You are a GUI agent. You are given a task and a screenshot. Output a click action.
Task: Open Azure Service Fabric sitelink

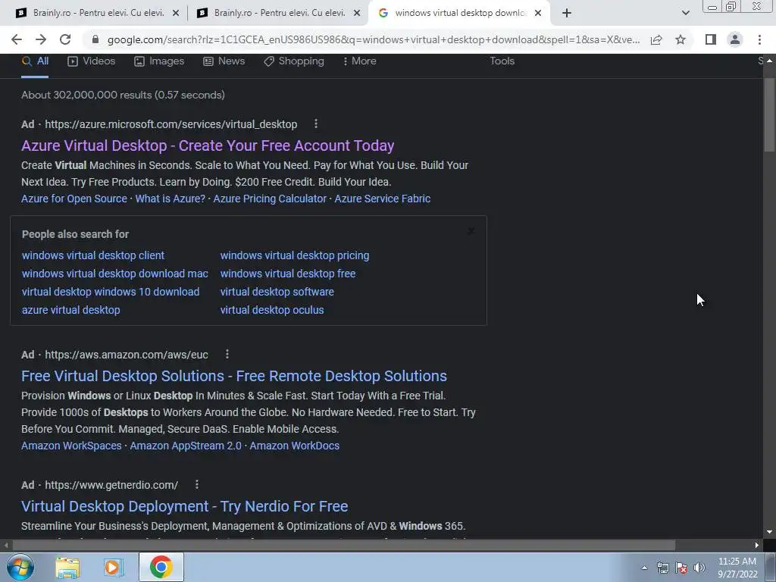click(x=383, y=199)
